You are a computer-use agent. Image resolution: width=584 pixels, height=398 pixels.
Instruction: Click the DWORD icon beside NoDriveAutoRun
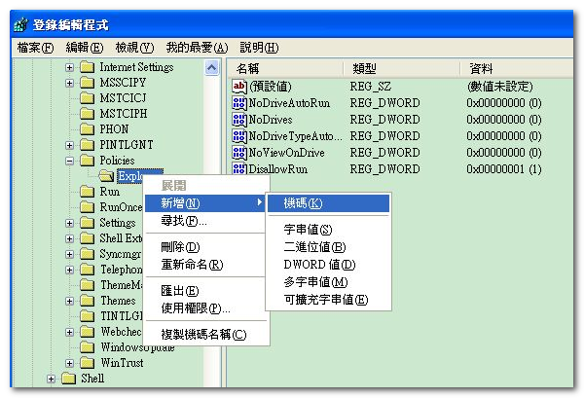click(x=240, y=103)
